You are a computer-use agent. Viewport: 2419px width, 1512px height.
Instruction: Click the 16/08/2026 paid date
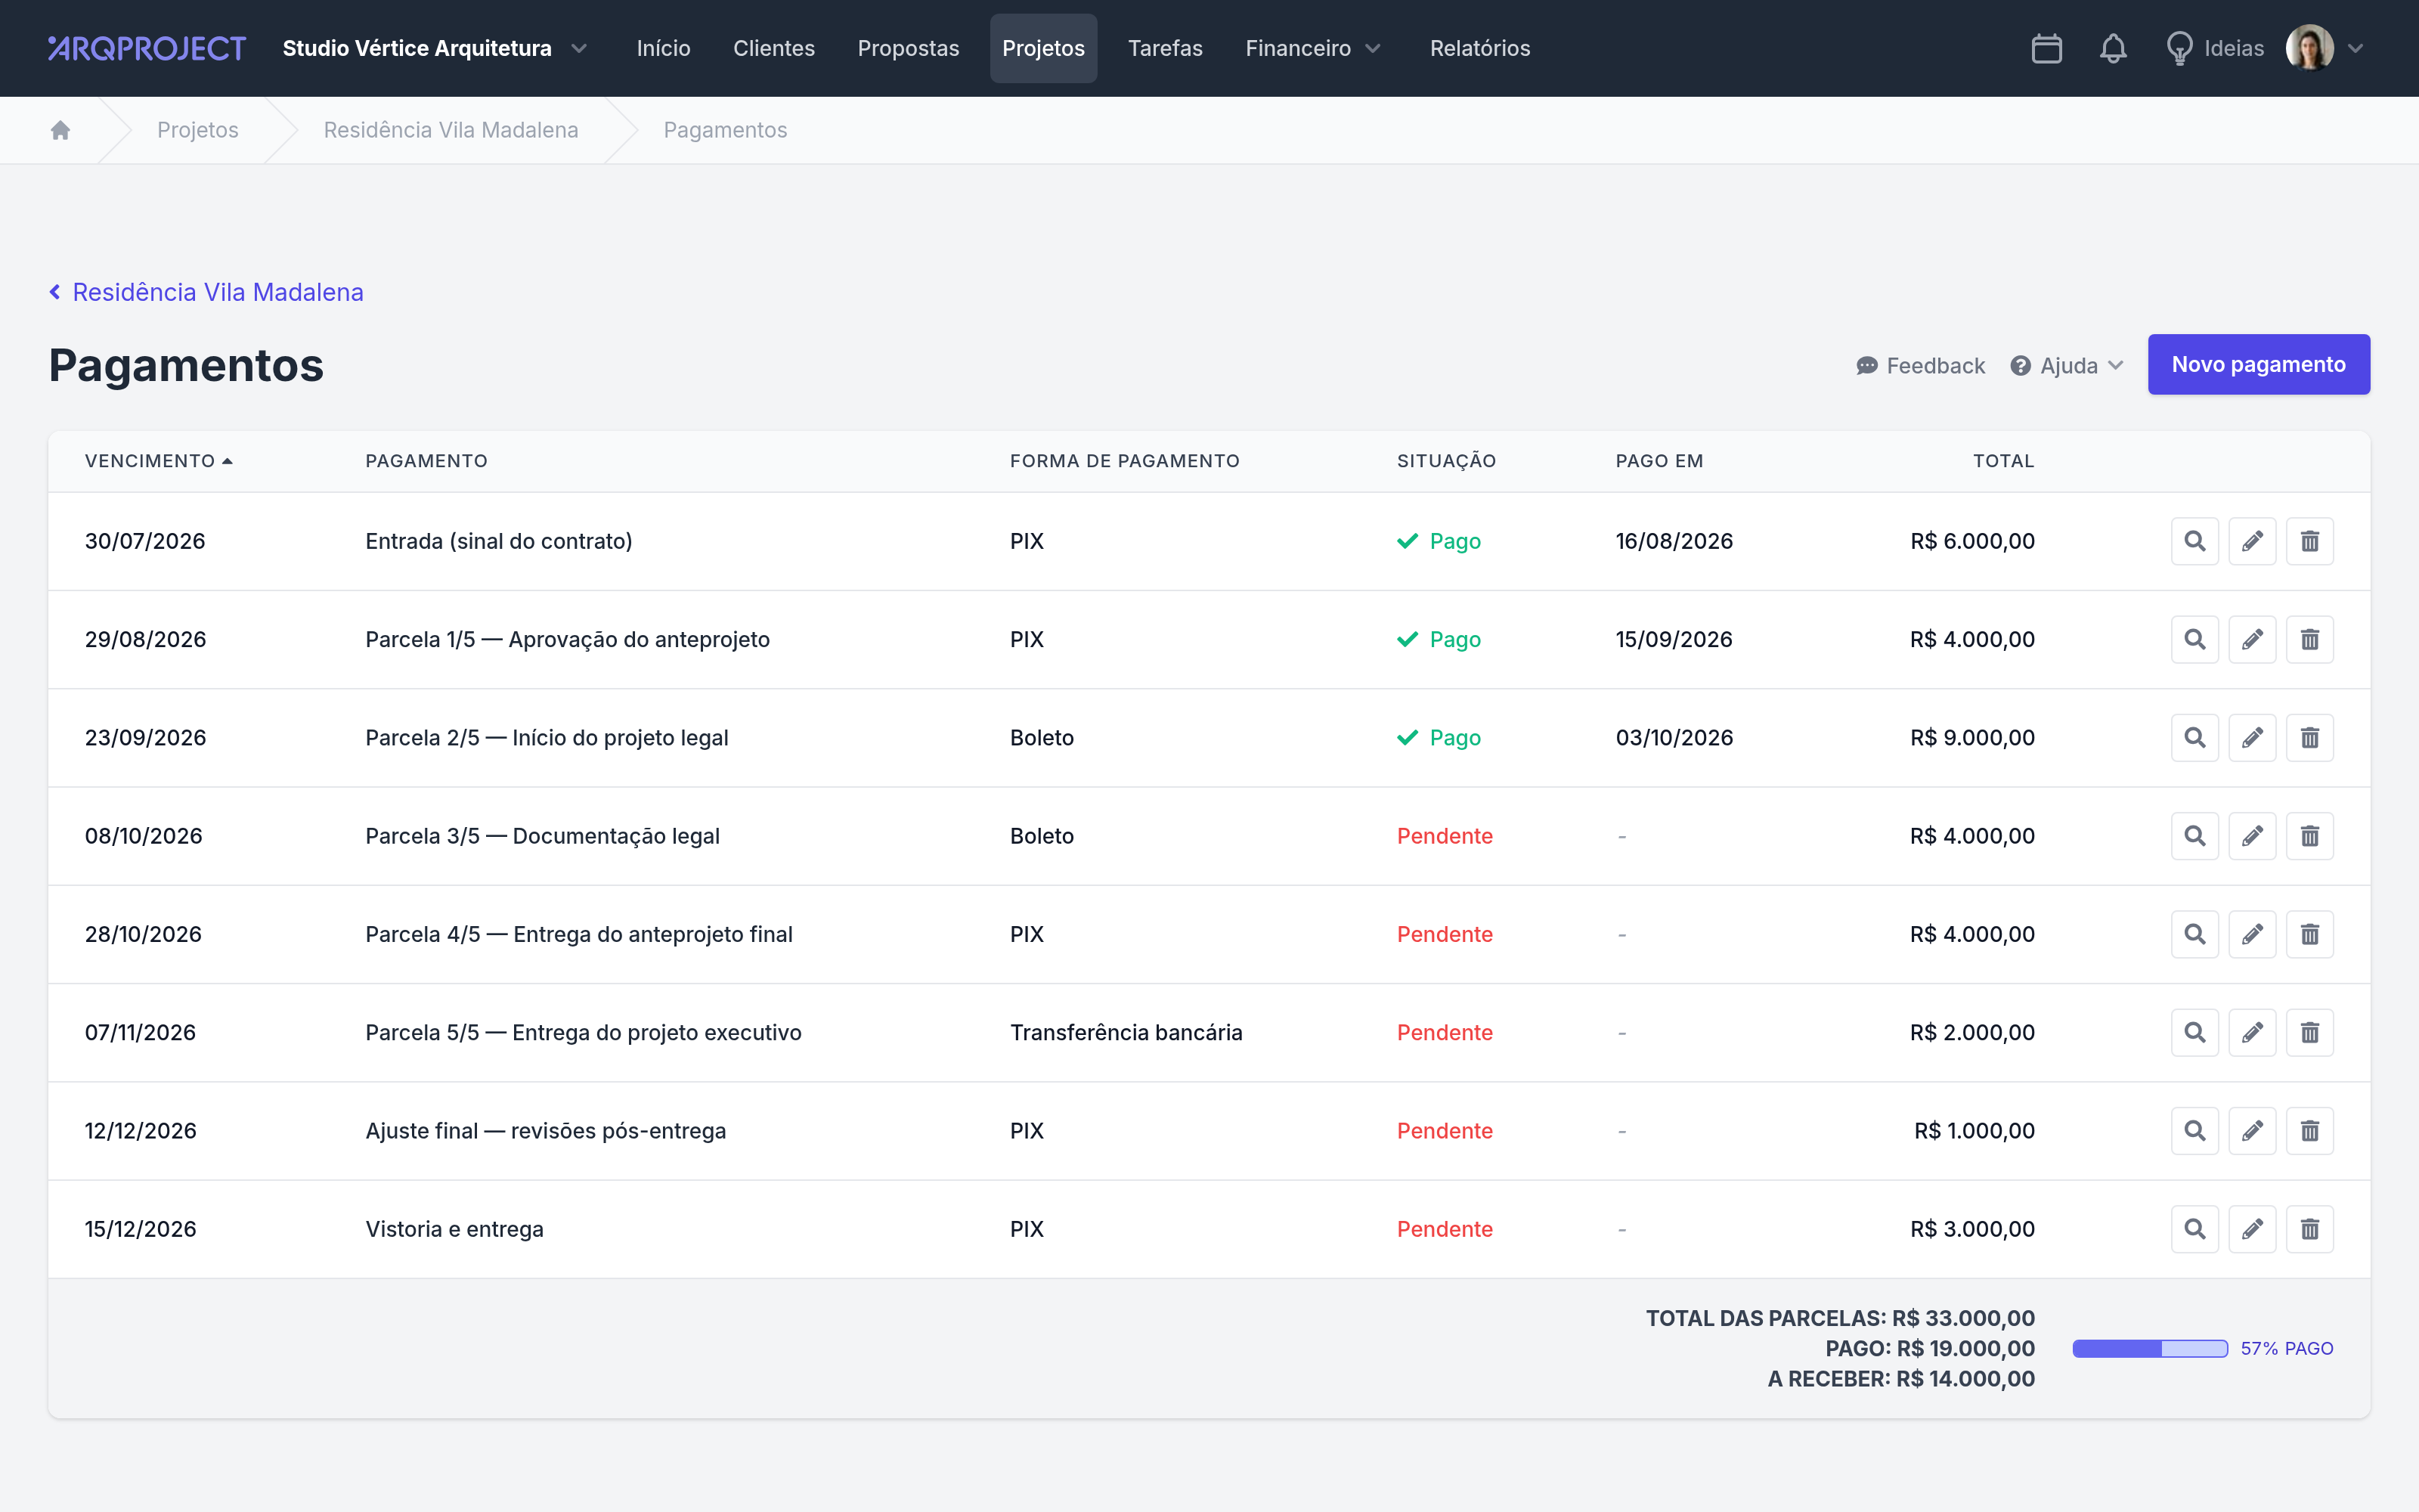[1674, 541]
